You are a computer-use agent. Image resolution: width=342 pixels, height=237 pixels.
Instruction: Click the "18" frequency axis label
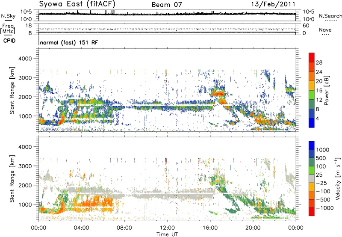click(29, 26)
